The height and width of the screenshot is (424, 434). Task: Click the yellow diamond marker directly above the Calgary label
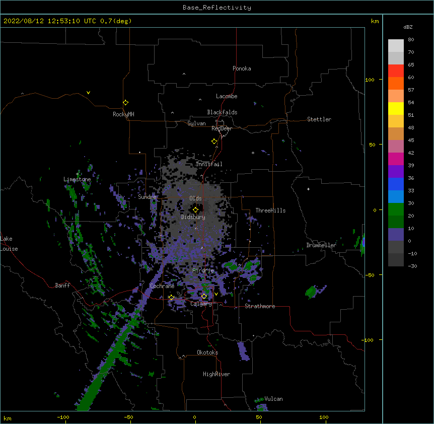click(x=204, y=297)
